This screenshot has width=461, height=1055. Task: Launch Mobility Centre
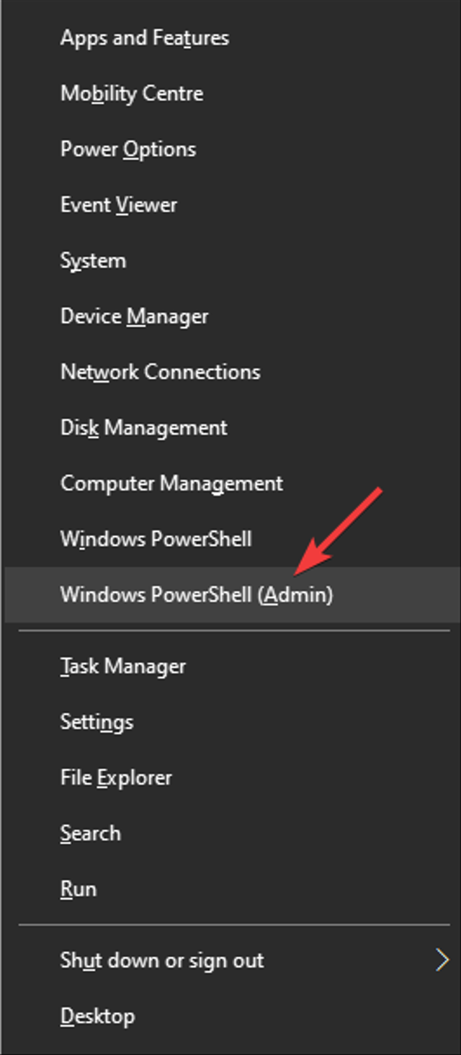point(133,93)
